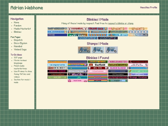Image resolution: width=168 pixels, height=126 pixels.
Task: Click the SCP foundation blinkie
Action: [x=118, y=74]
